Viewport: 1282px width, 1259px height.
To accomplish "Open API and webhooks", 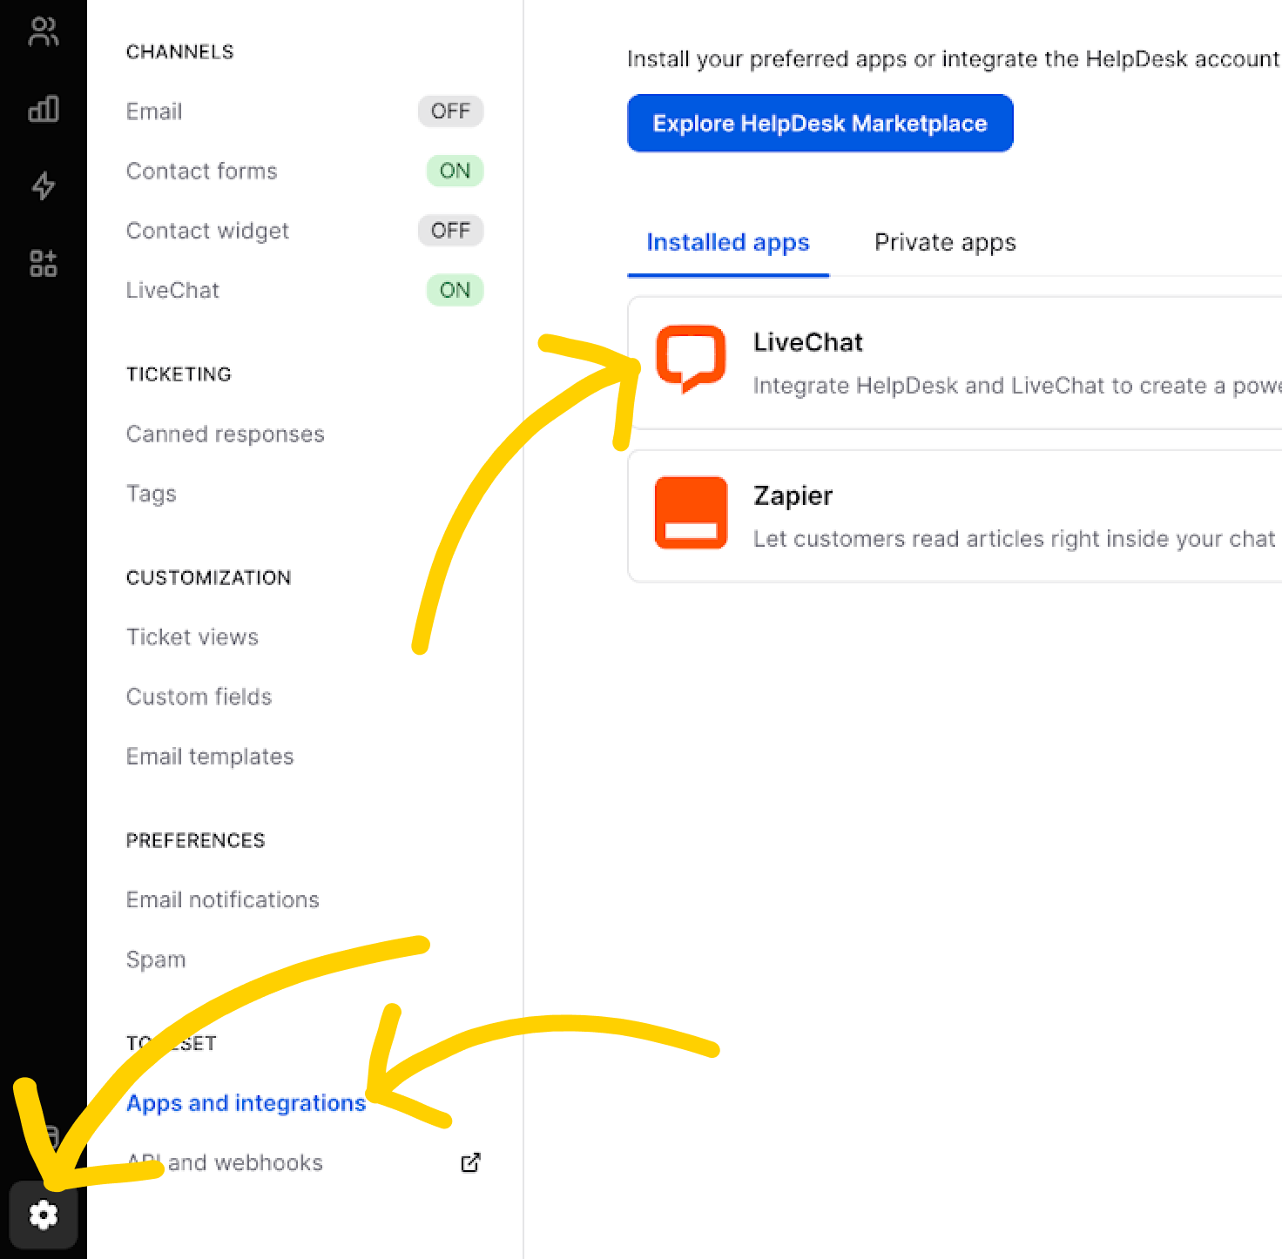I will (225, 1162).
